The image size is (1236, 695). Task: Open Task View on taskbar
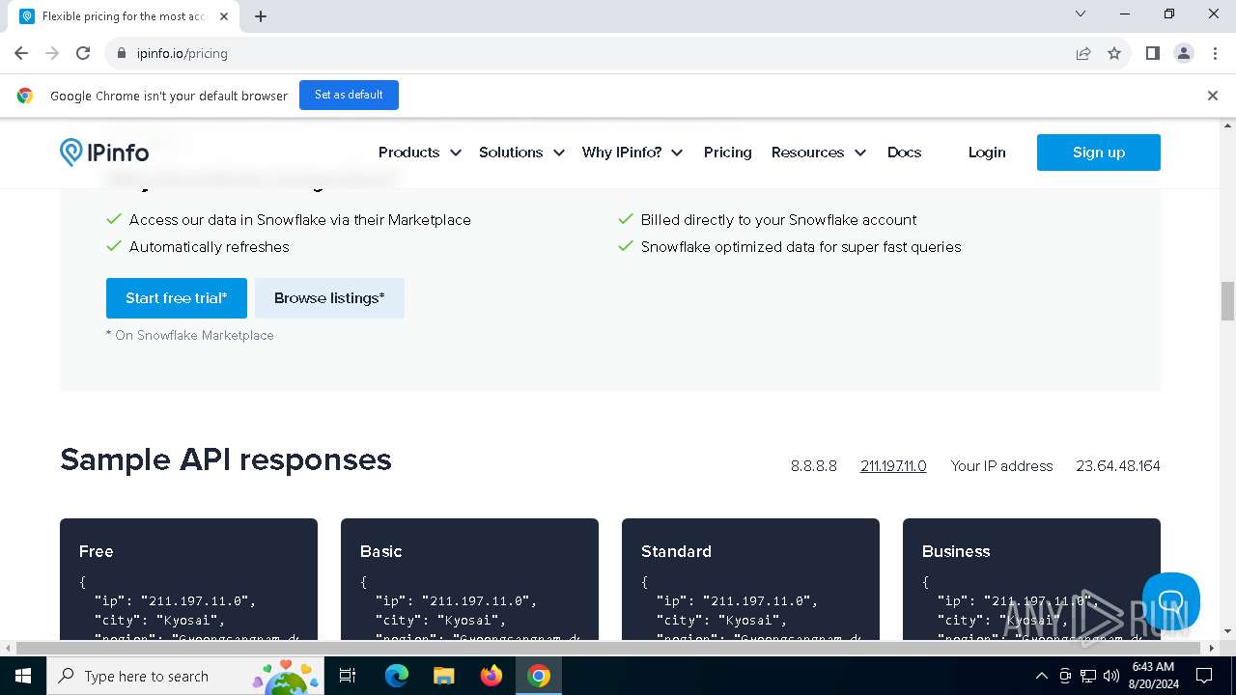click(348, 676)
